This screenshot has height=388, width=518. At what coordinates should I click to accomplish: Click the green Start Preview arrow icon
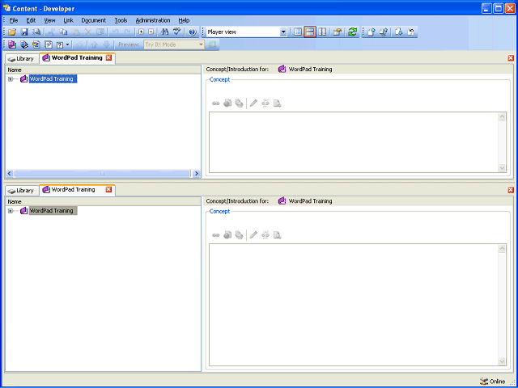click(212, 44)
